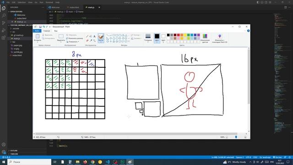Switch to Home tab in Paint
Screen dimensions: 293x165
click(47, 31)
